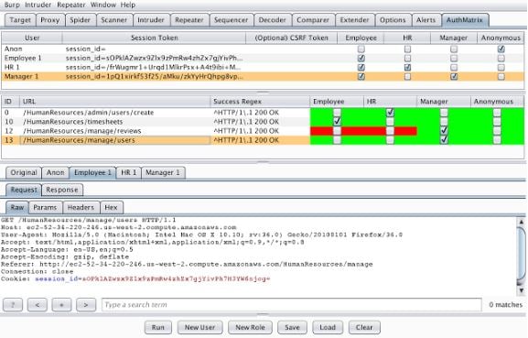The height and width of the screenshot is (338, 528).
Task: Open the Response tab
Action: (x=62, y=190)
